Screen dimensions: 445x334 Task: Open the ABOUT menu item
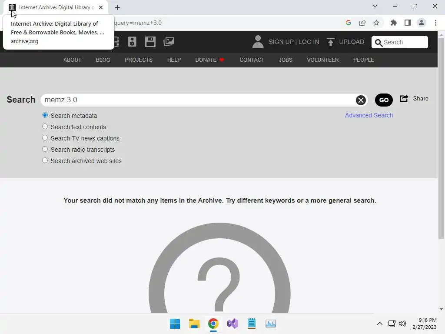point(73,60)
